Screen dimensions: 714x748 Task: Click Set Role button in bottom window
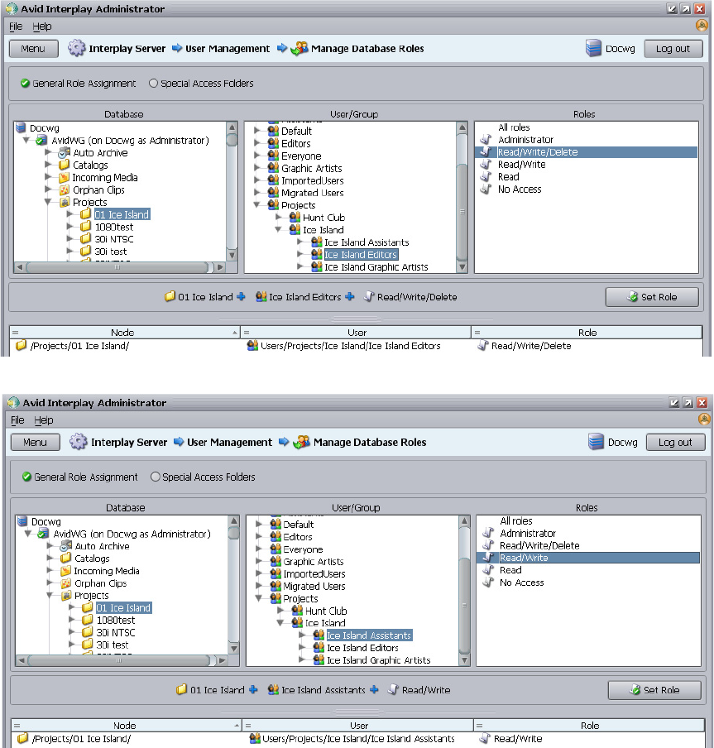[654, 690]
